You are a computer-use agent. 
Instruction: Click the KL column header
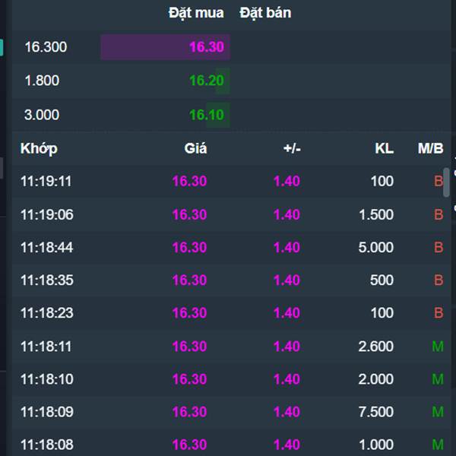coord(384,148)
